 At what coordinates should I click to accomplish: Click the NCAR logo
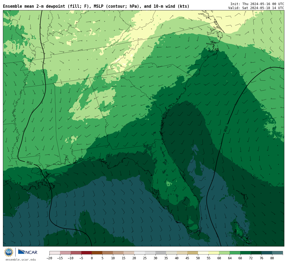[x=28, y=252]
